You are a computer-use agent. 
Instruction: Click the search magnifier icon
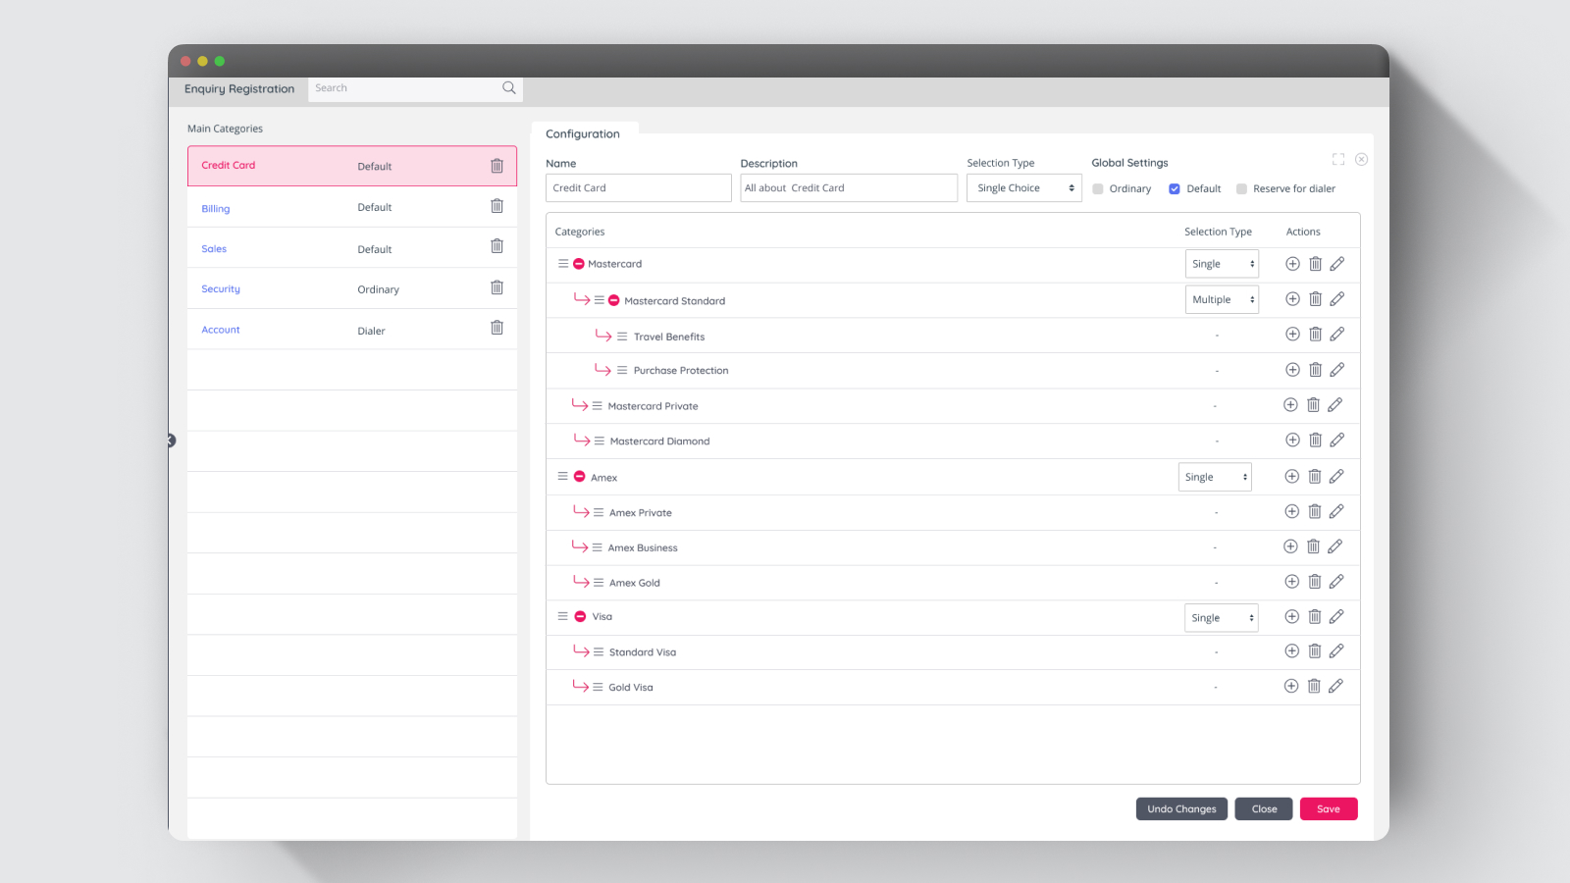click(508, 87)
